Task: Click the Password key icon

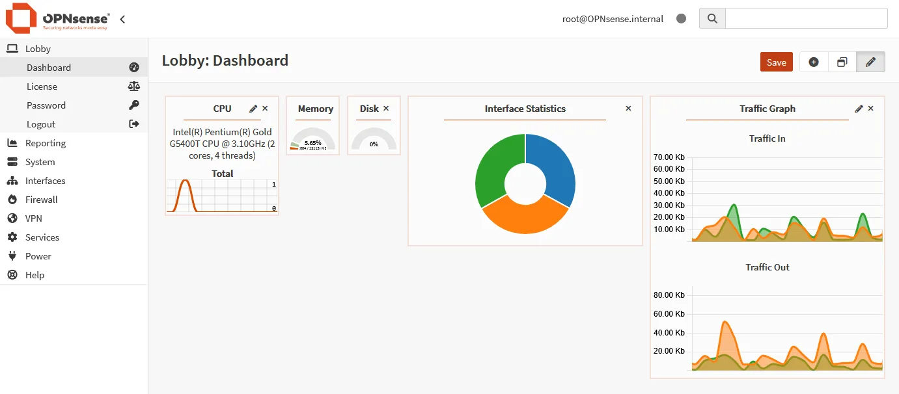Action: point(134,105)
